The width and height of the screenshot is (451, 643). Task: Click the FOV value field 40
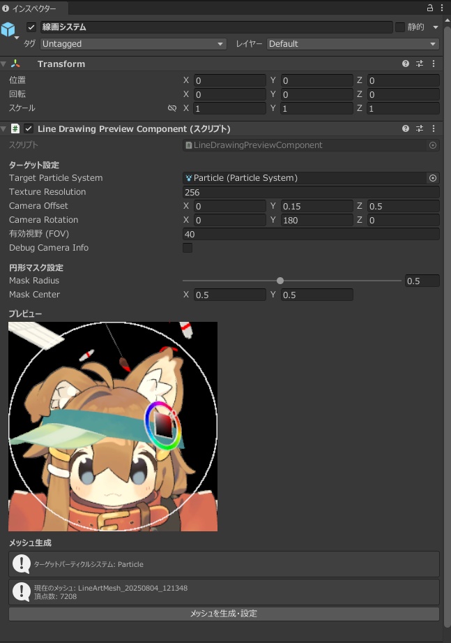click(x=311, y=234)
